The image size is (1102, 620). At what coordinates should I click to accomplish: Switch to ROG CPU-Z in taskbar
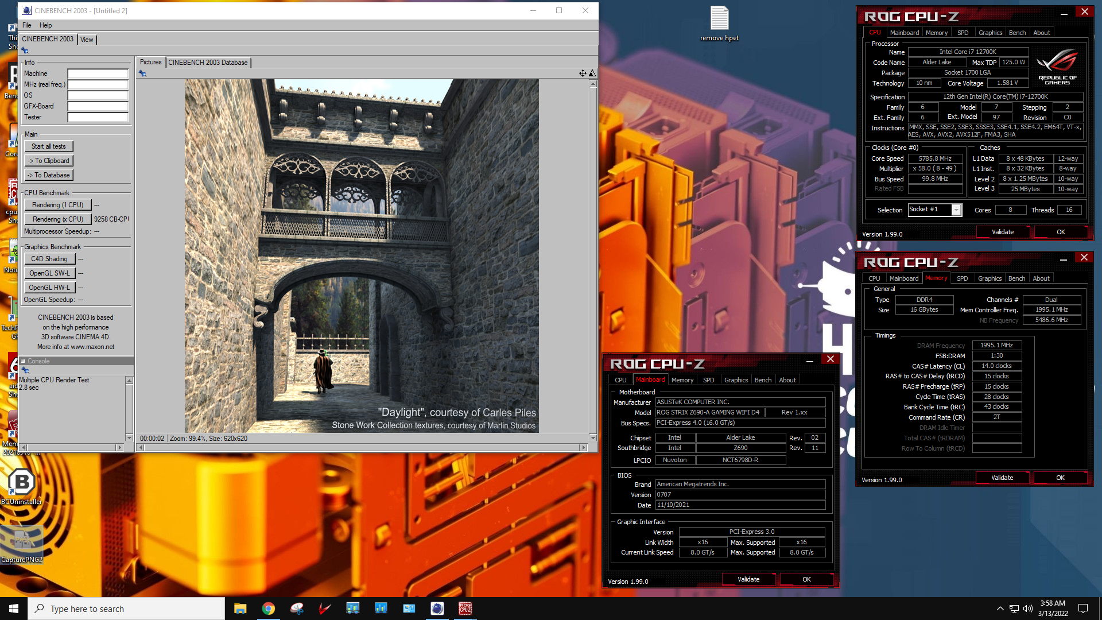tap(465, 609)
